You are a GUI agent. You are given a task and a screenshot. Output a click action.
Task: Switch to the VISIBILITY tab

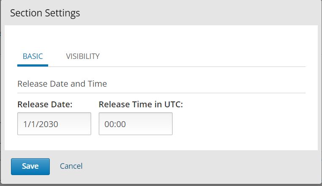tap(83, 56)
